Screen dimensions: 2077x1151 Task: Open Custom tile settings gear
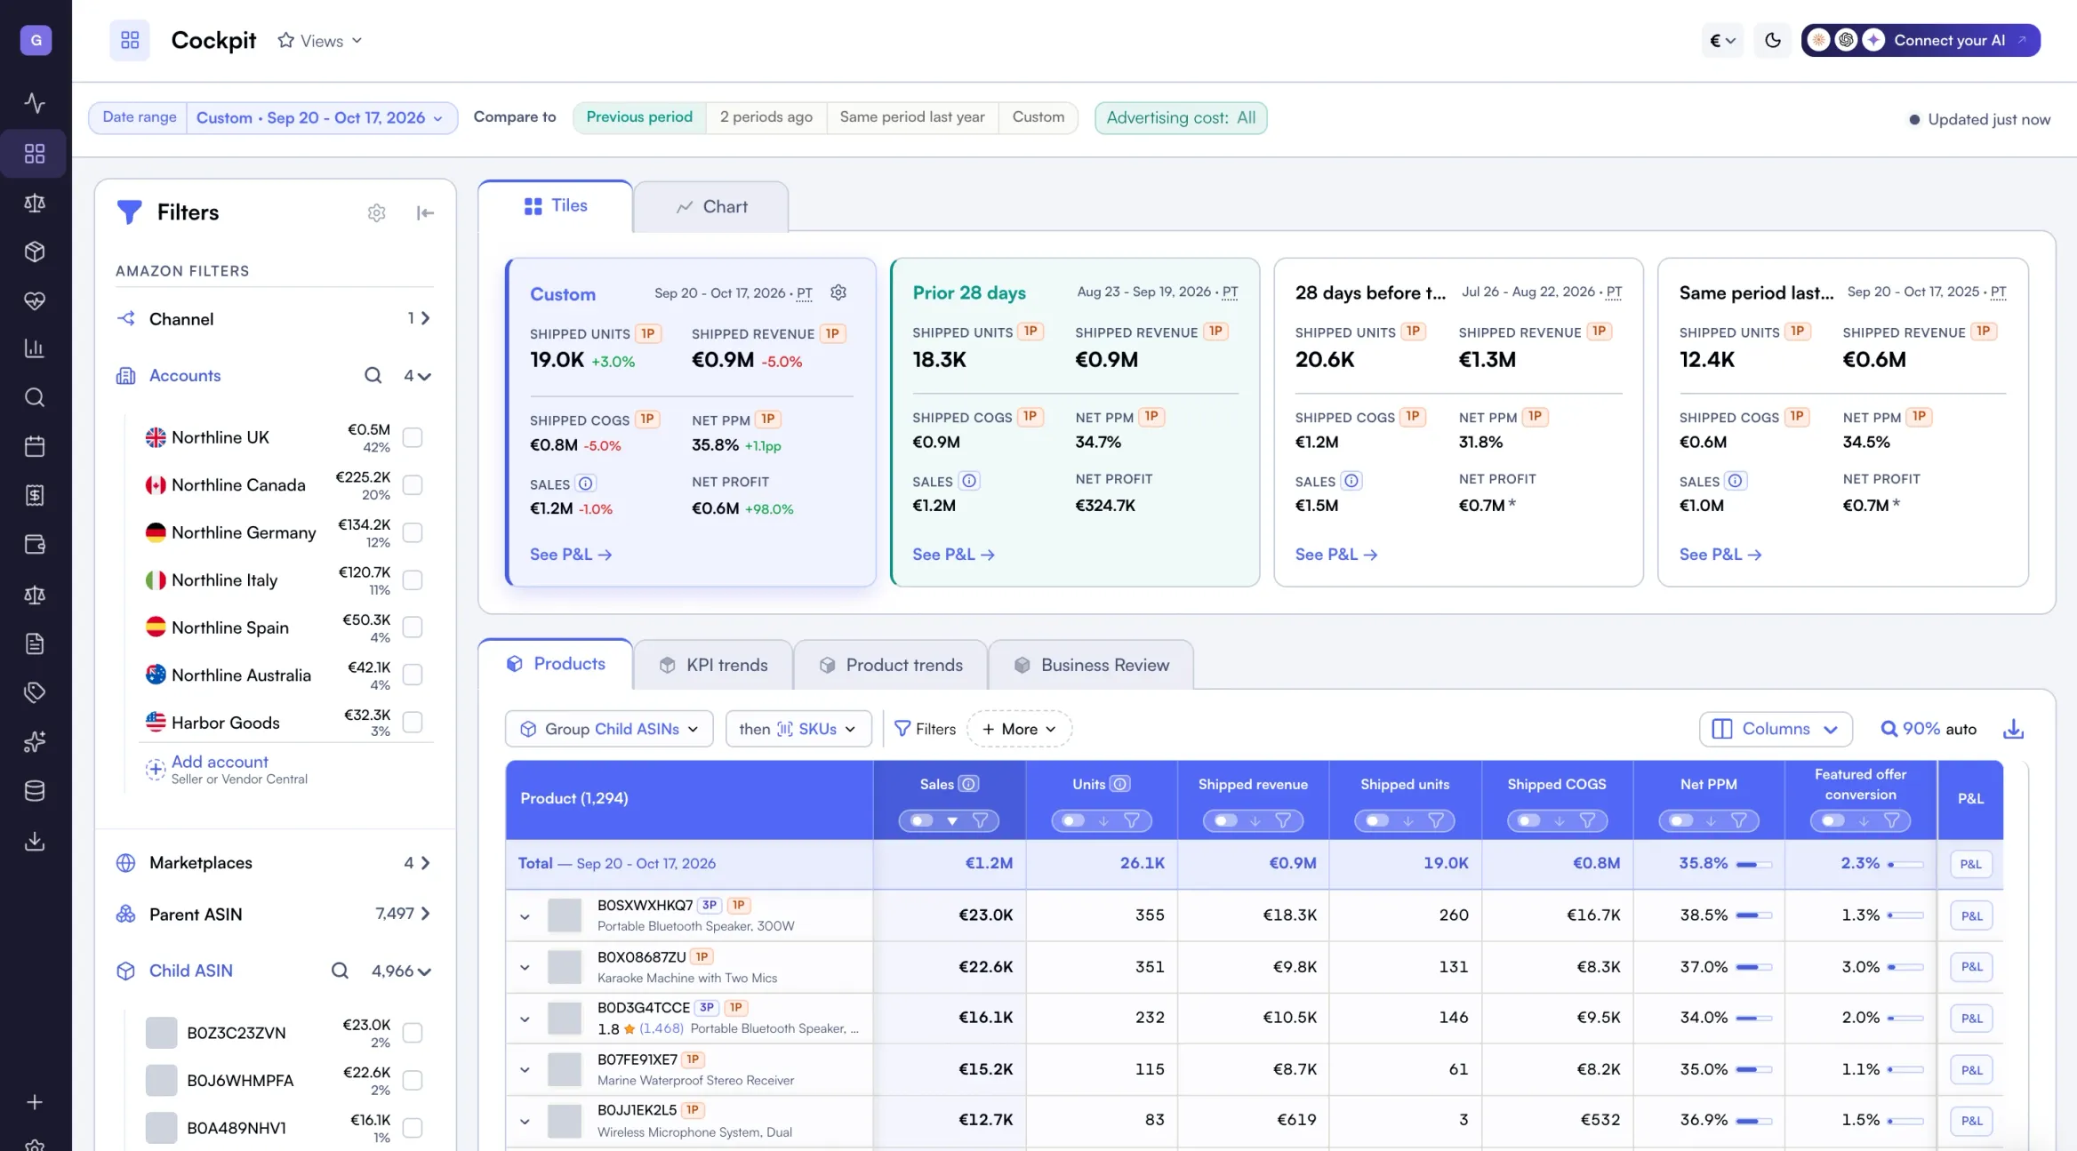click(838, 292)
